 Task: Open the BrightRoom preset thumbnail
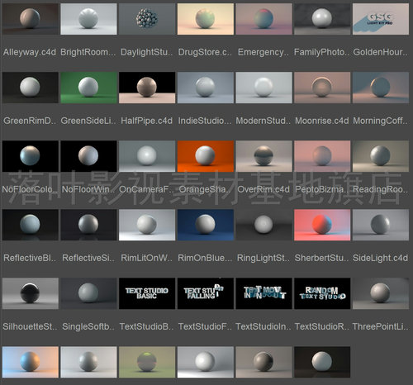pyautogui.click(x=88, y=19)
